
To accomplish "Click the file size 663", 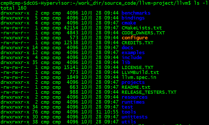I will (x=74, y=87).
